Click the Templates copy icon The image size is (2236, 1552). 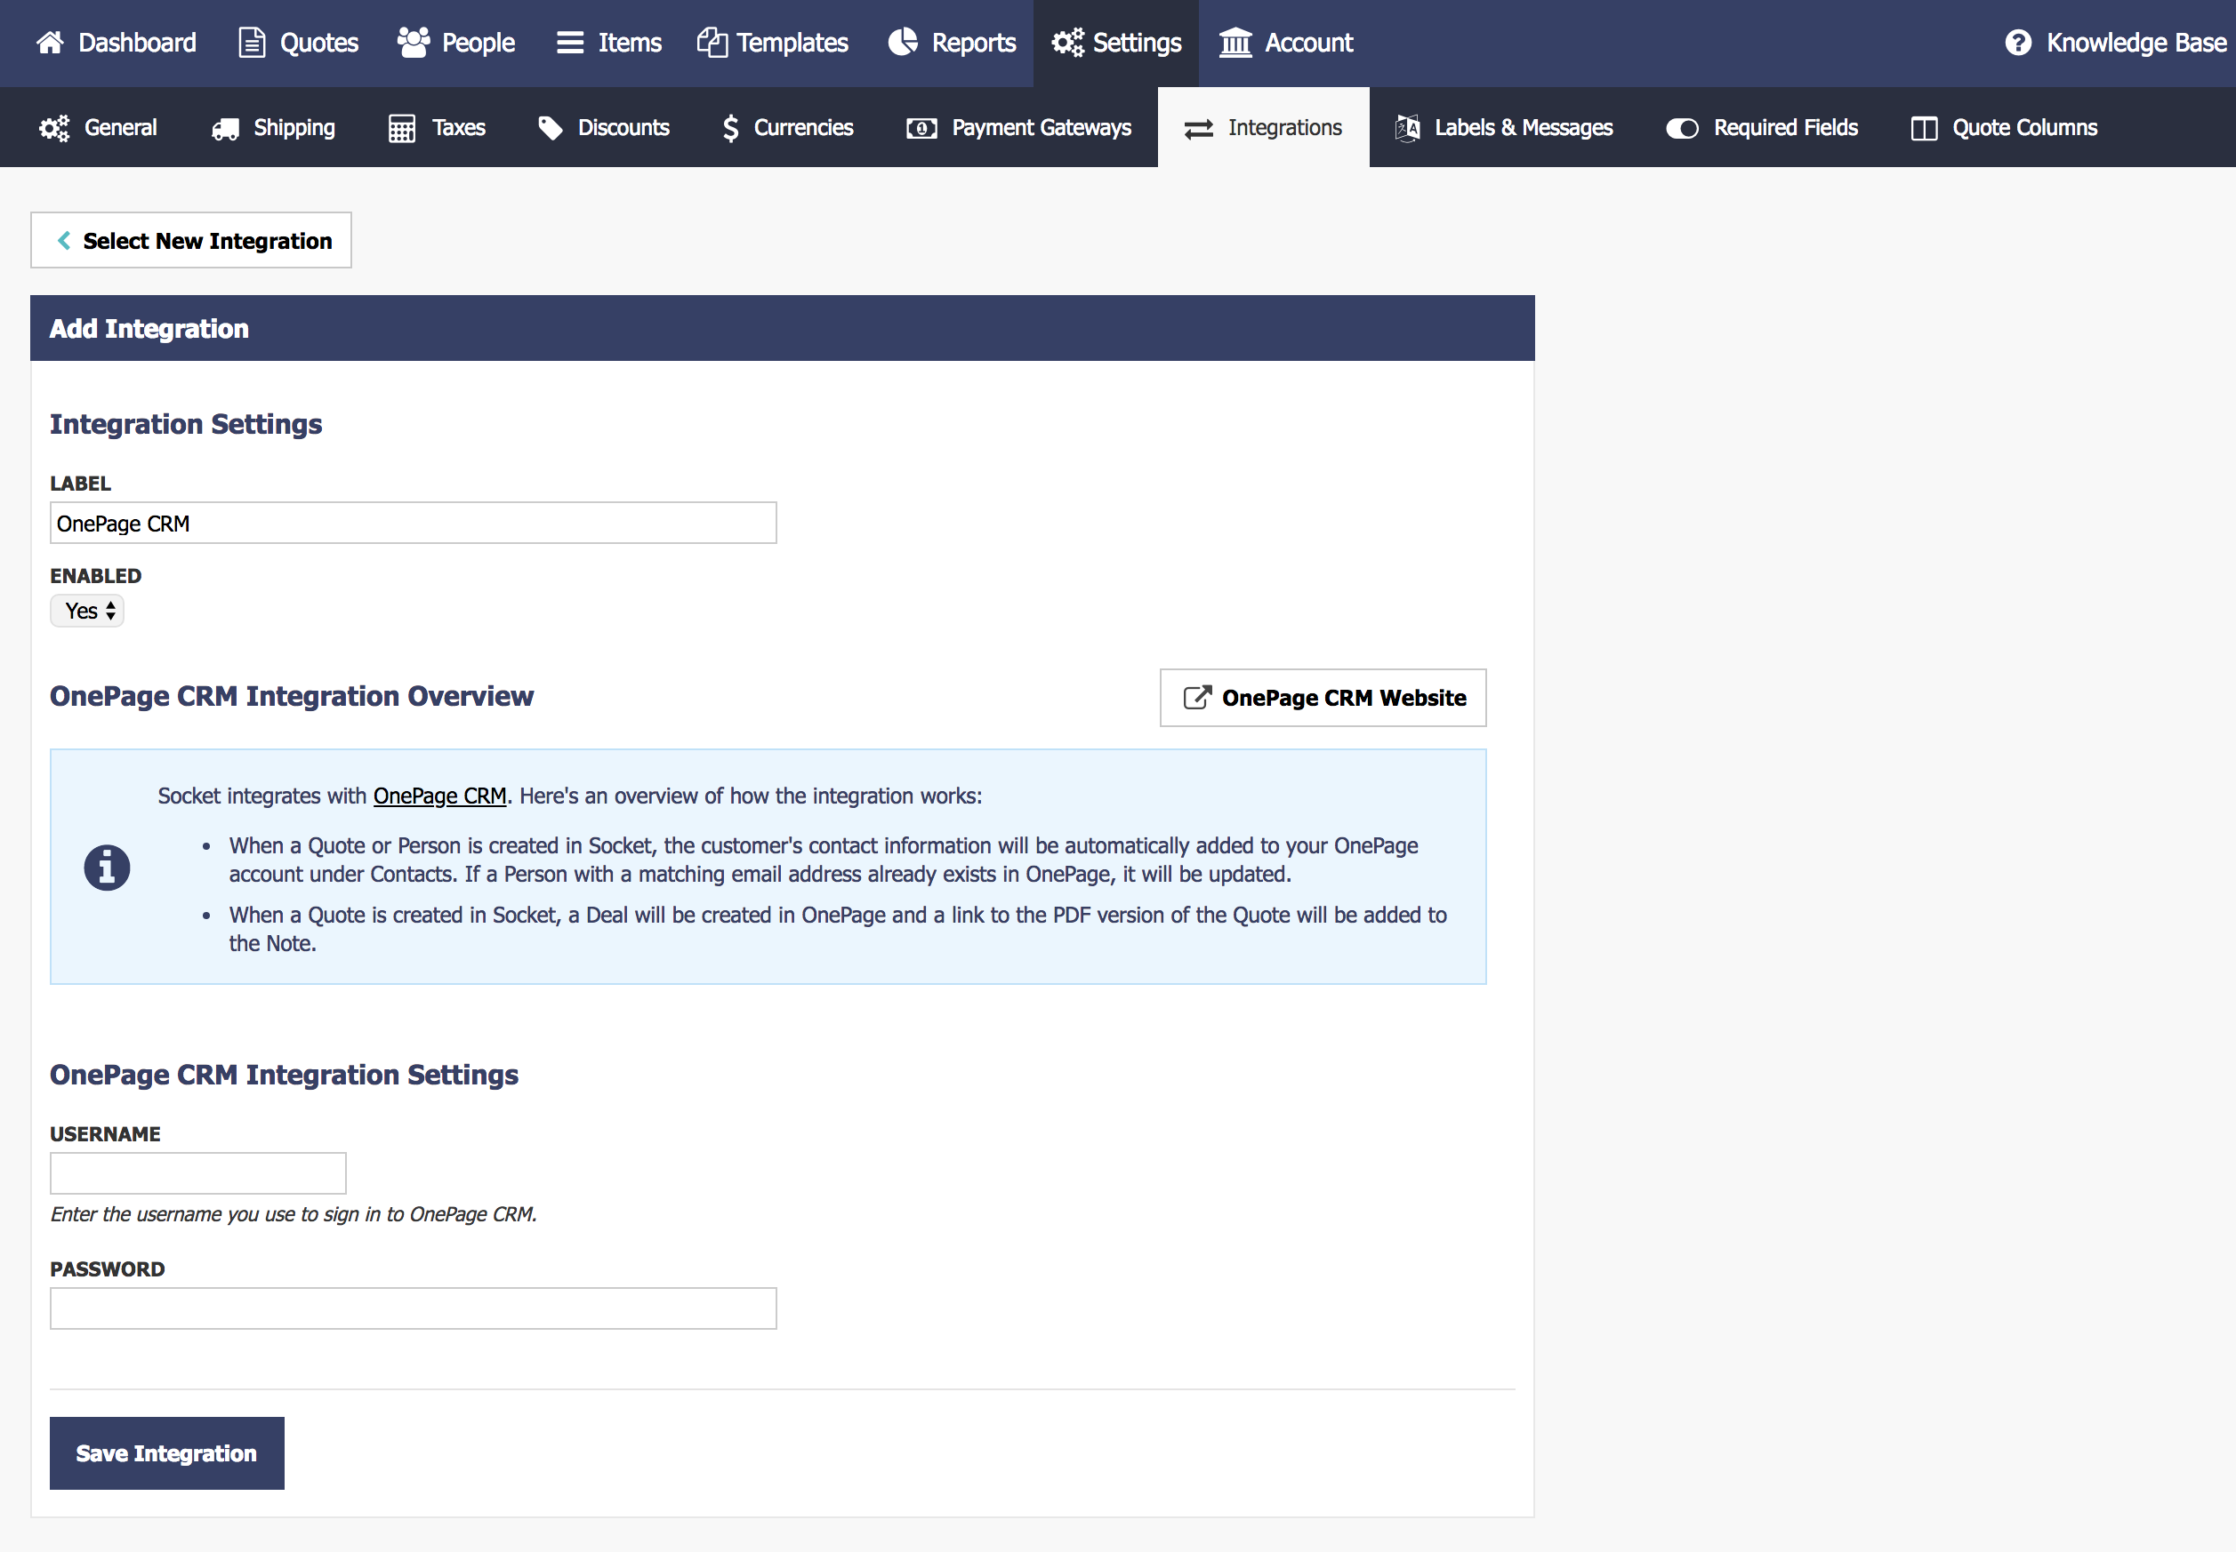click(712, 43)
